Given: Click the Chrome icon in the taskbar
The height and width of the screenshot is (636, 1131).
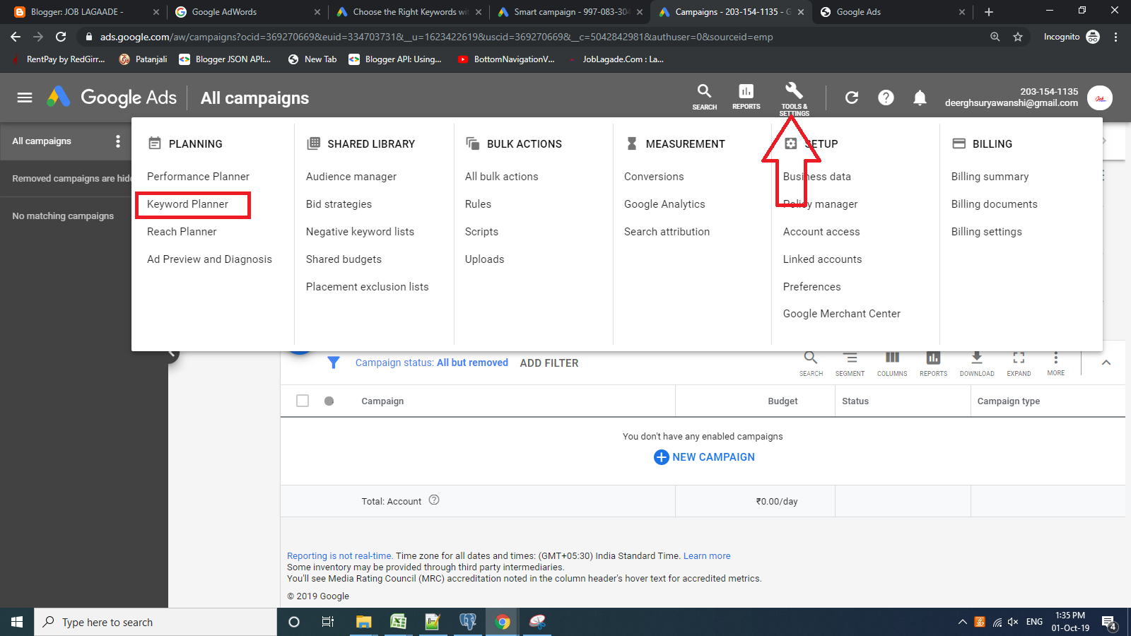Looking at the screenshot, I should point(503,622).
